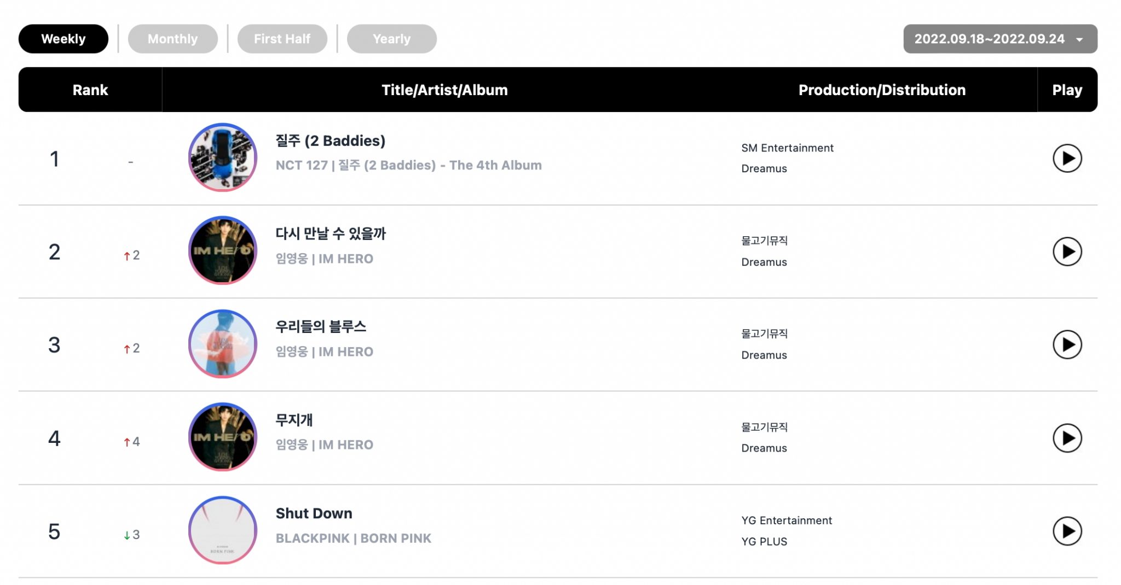
Task: Play the 무지개 track
Action: [1067, 438]
